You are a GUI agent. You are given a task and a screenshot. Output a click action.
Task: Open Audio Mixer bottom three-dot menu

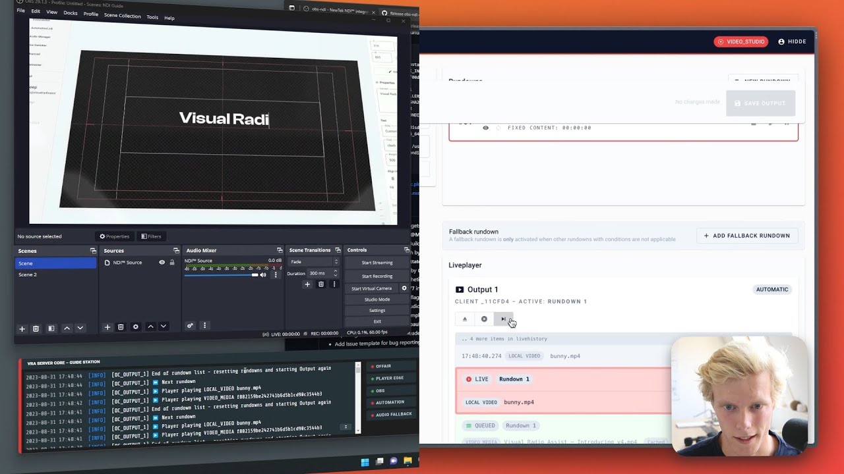(x=204, y=325)
